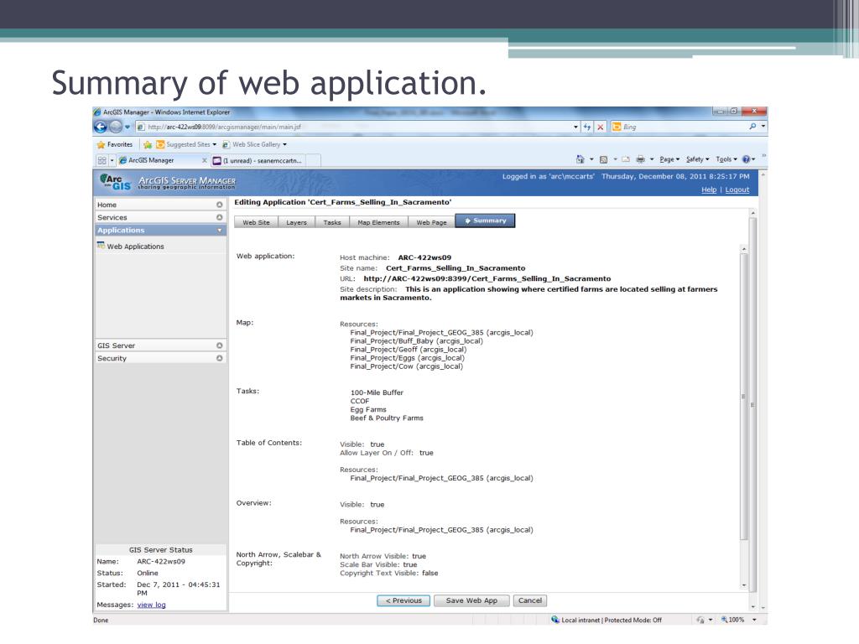
Task: Open the zoom level dropdown arrow
Action: point(754,620)
